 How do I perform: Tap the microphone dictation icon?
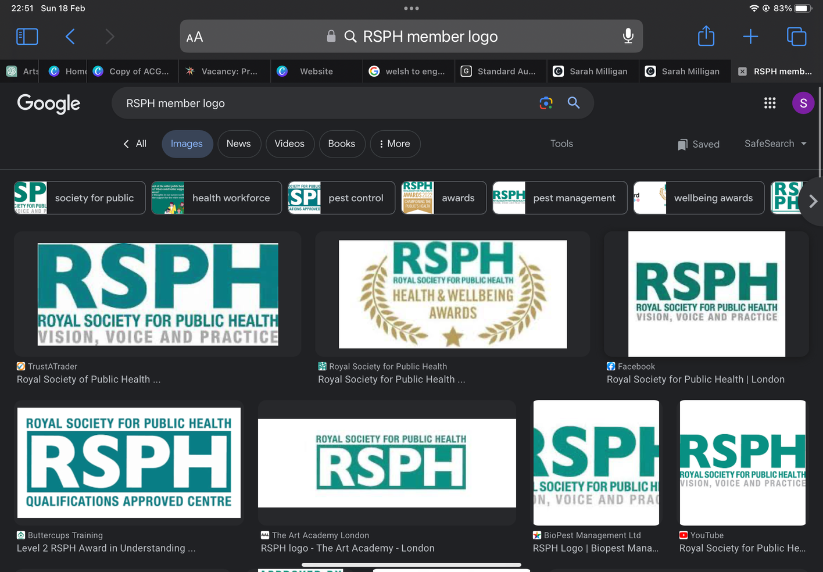[x=628, y=36]
